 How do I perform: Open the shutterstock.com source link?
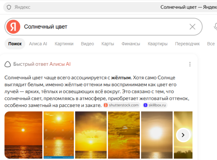coord(122,105)
